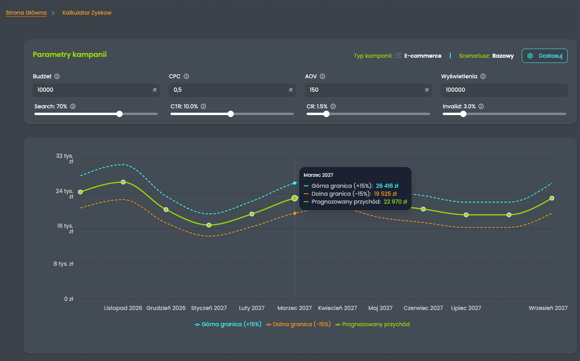This screenshot has height=361, width=580.
Task: Toggle Dolna granica (-15%) legend series
Action: point(298,324)
